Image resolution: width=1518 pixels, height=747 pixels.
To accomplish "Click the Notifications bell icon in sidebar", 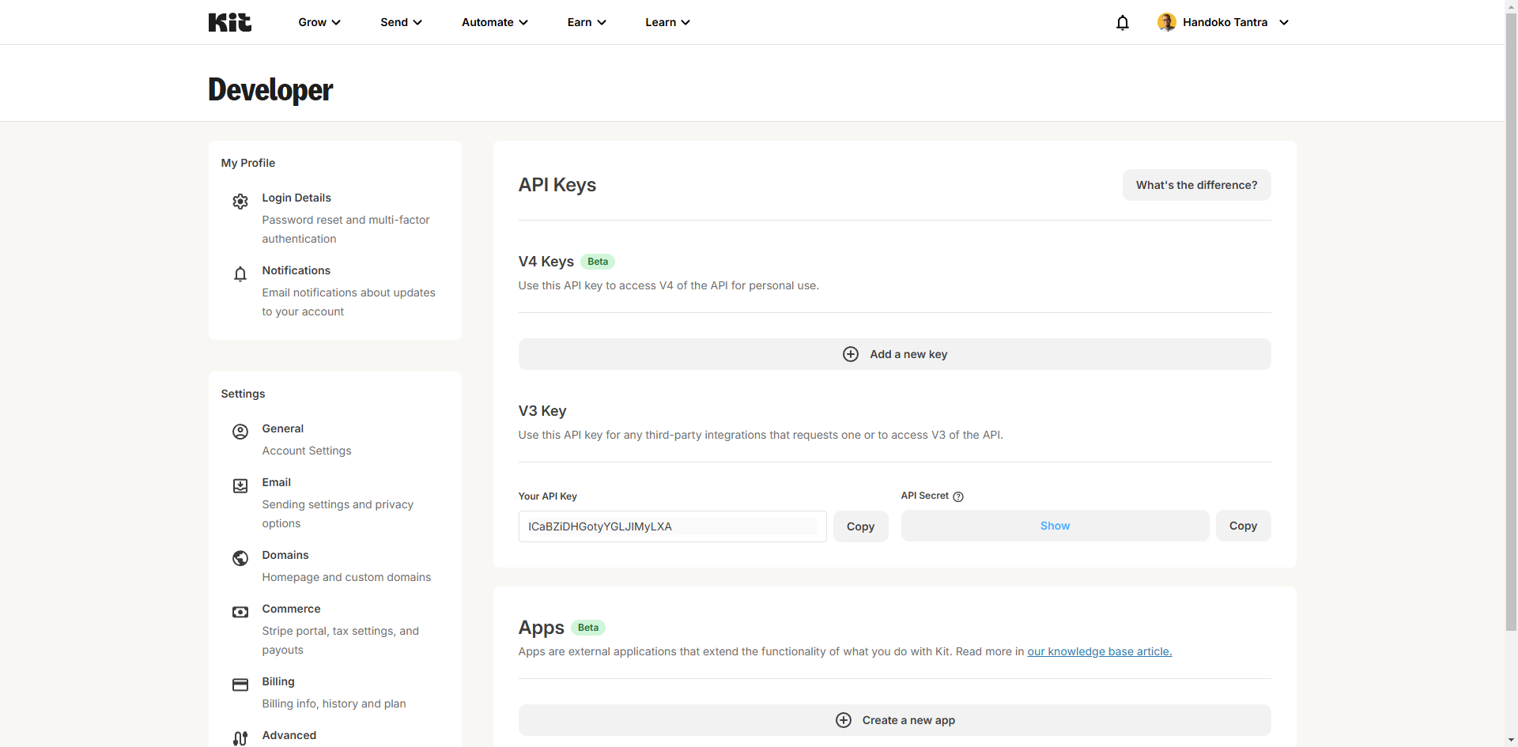I will click(240, 274).
